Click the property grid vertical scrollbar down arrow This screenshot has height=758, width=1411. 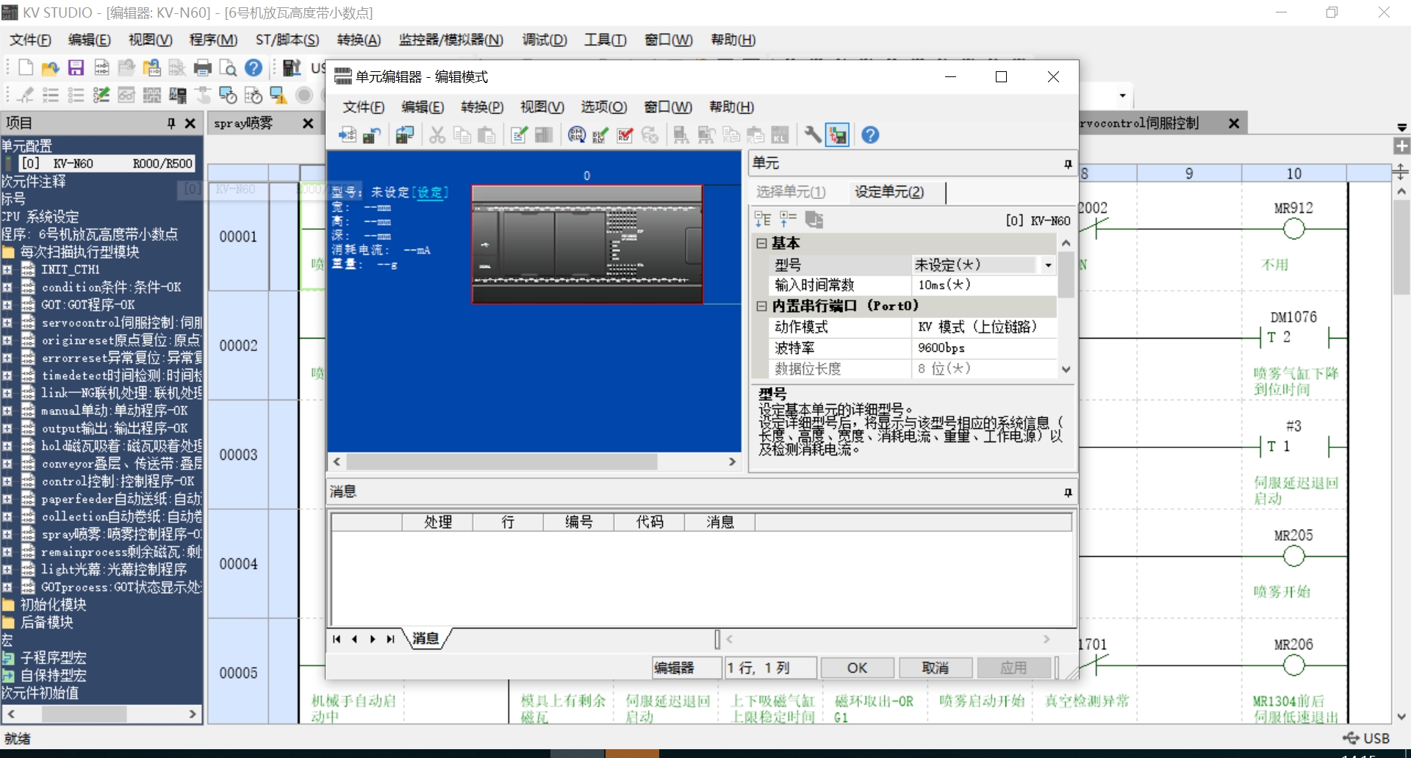pos(1066,369)
